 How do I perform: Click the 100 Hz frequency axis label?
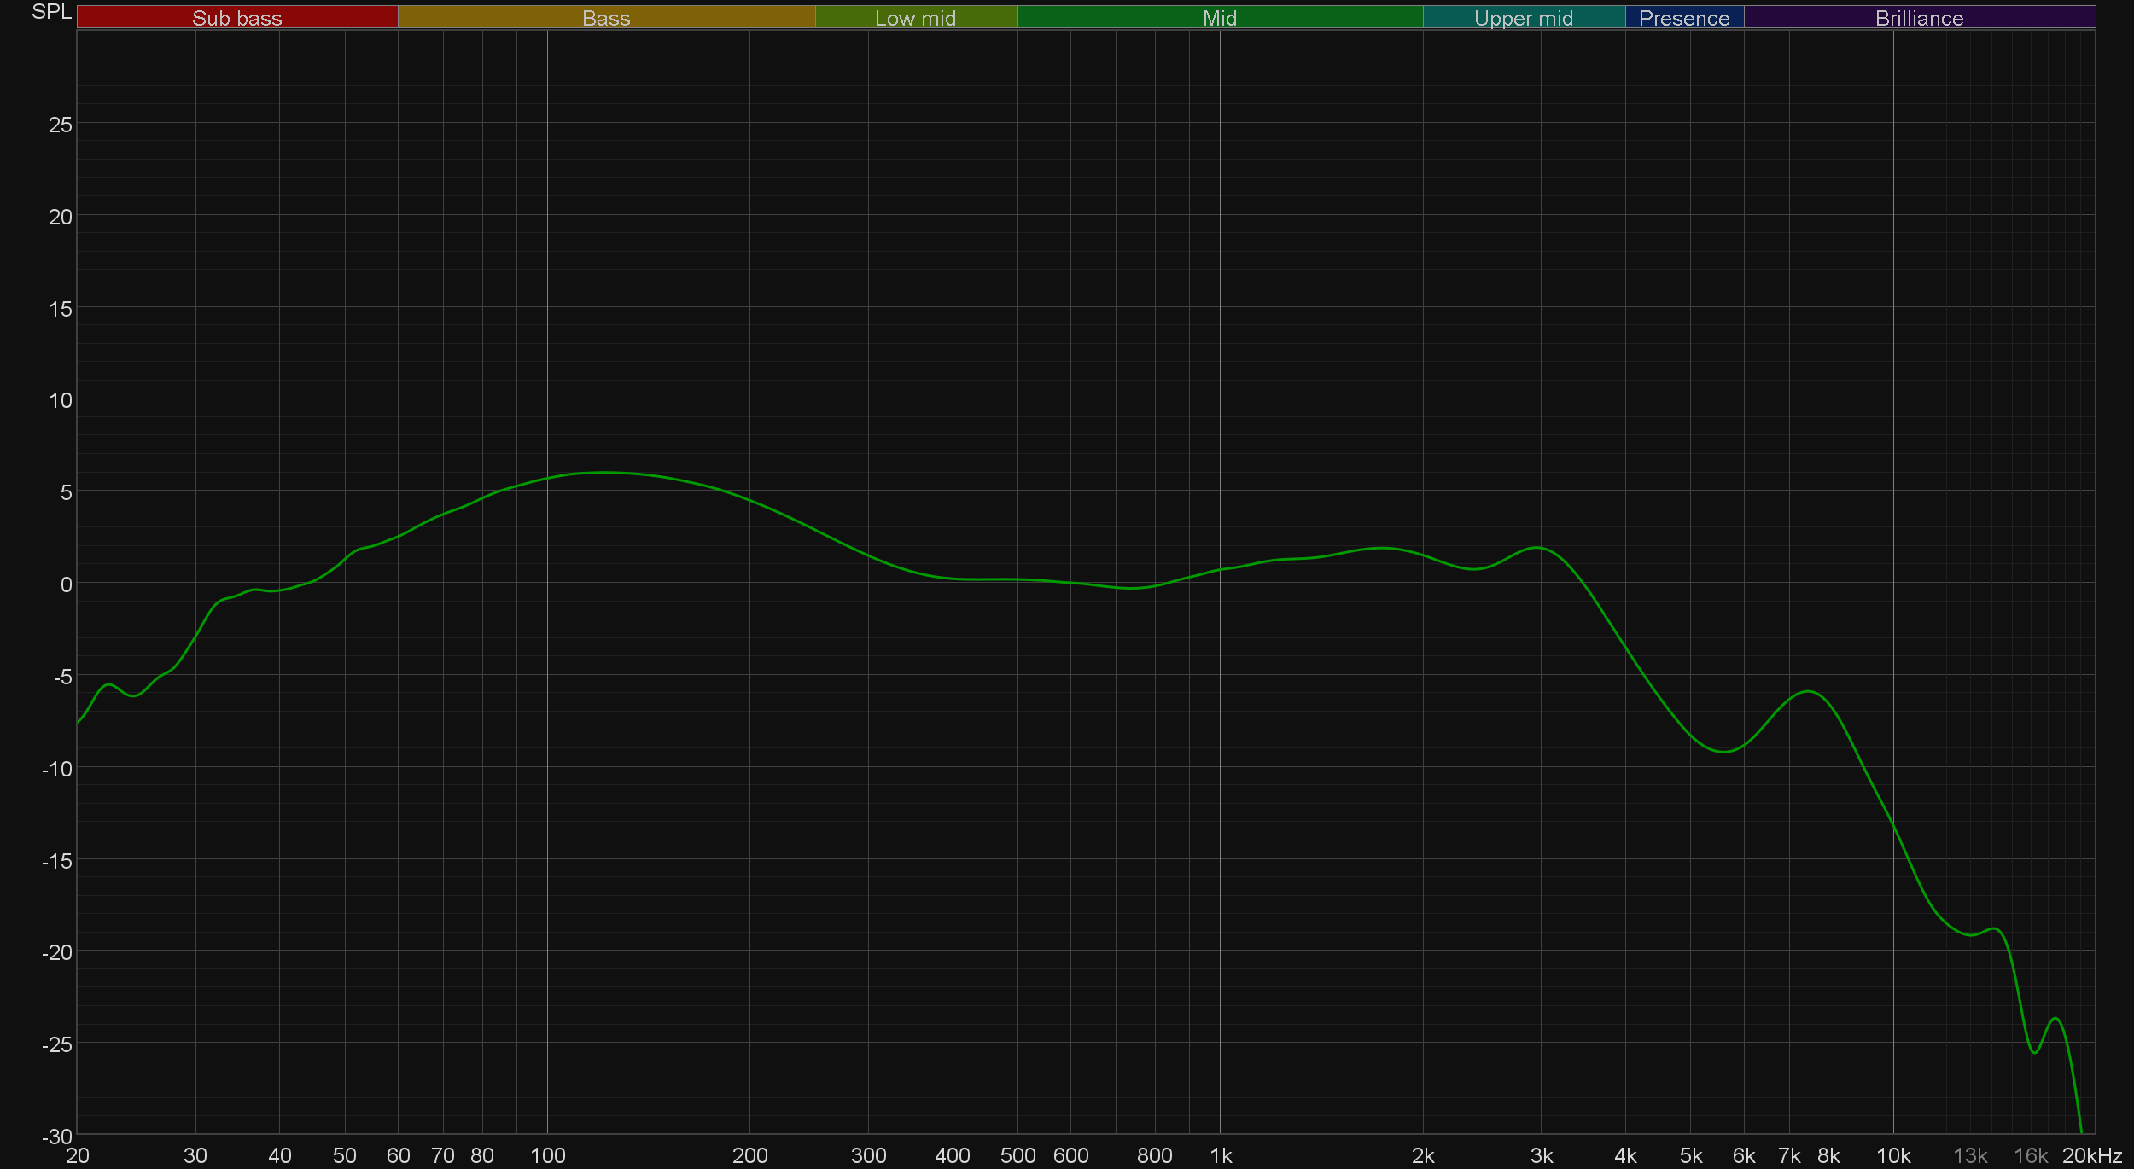[547, 1155]
